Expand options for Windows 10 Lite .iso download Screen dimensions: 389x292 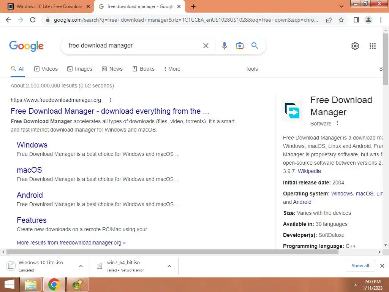click(x=81, y=266)
